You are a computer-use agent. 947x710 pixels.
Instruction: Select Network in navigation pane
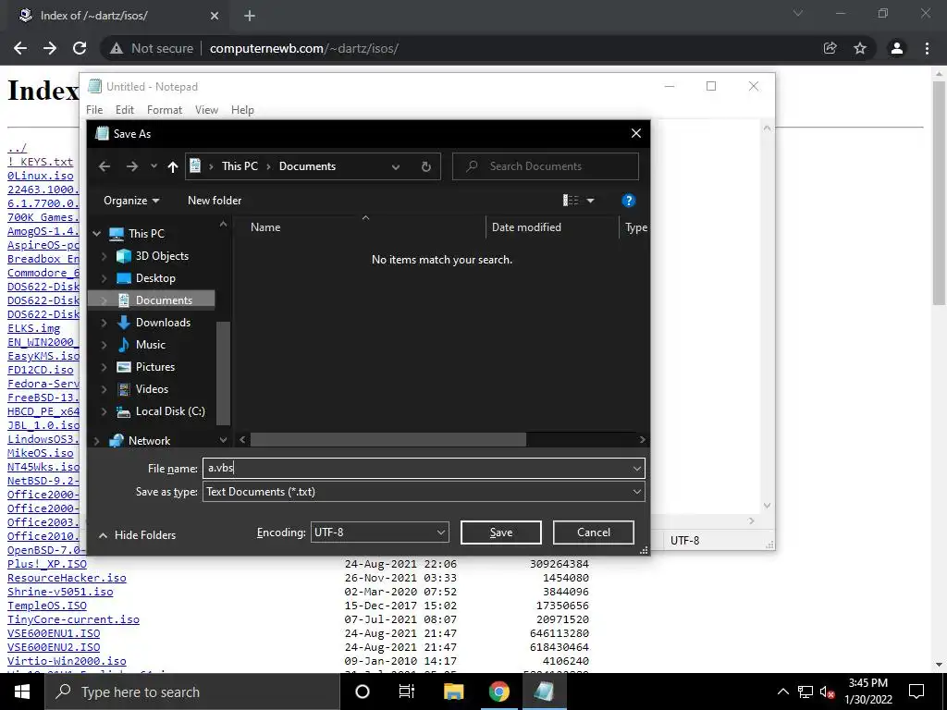[149, 441]
